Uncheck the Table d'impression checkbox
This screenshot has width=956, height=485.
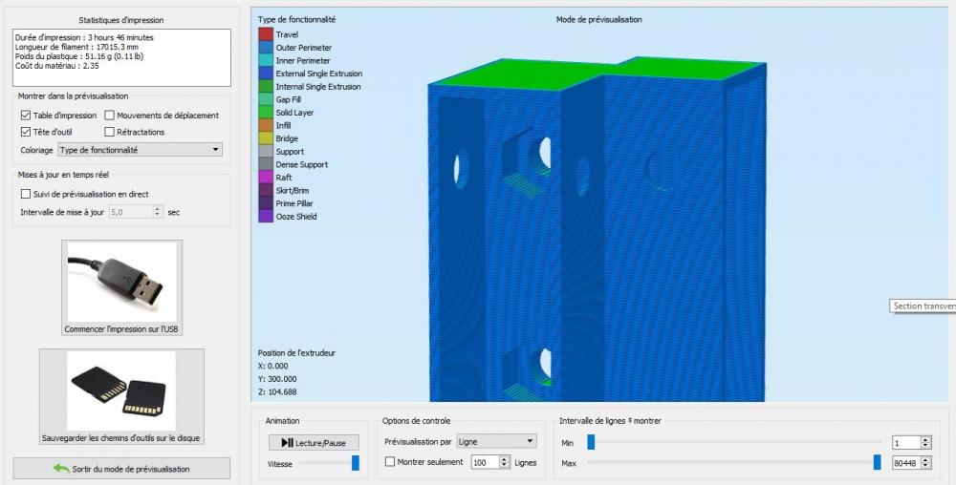coord(26,115)
